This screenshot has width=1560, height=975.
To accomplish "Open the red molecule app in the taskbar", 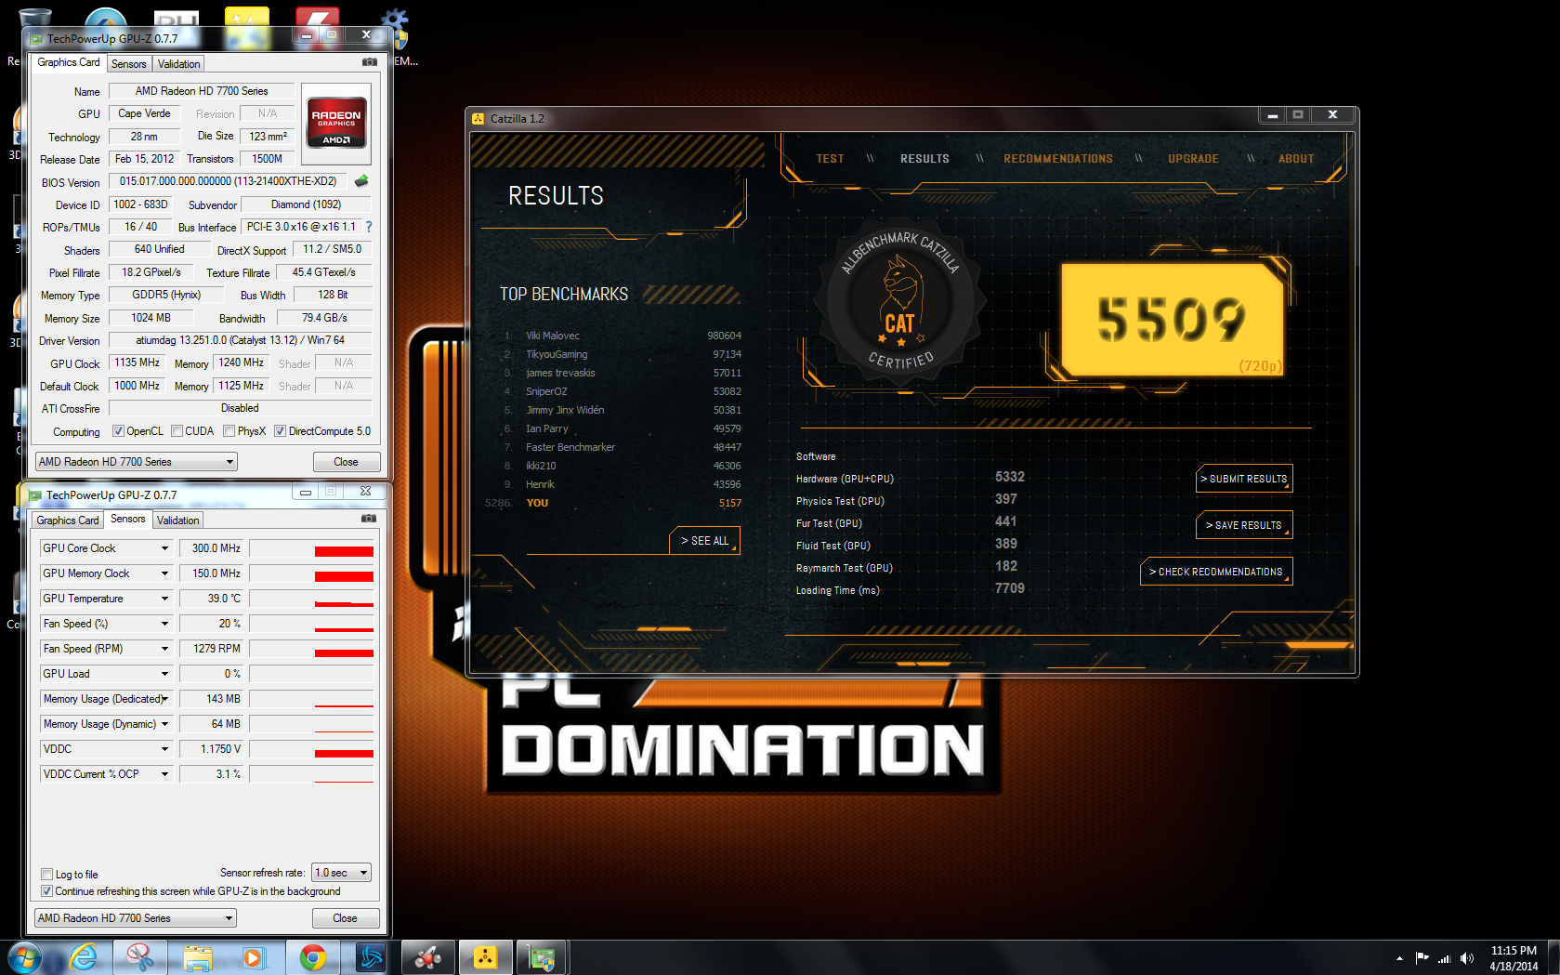I will coord(428,957).
